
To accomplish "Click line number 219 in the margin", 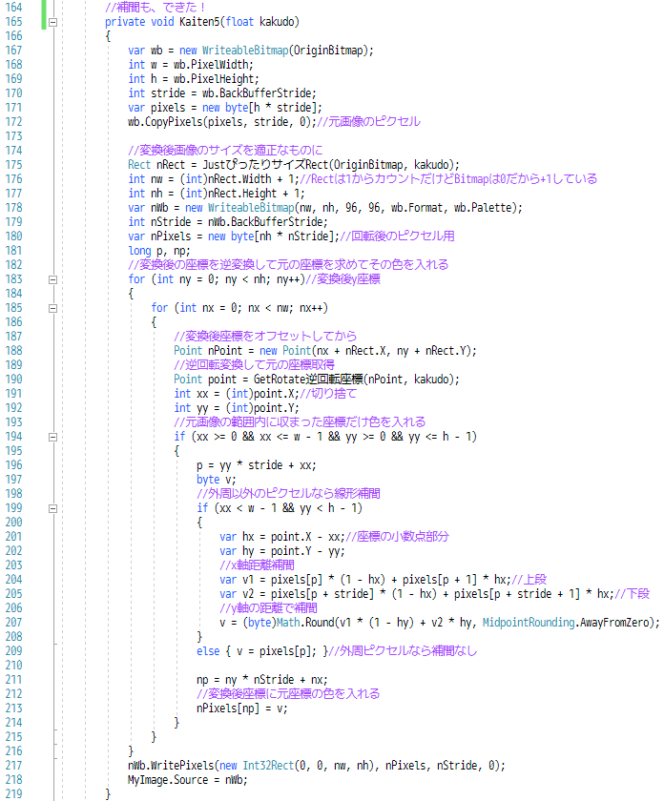I will [x=13, y=793].
